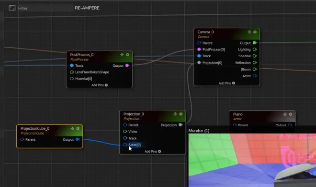The image size is (316, 187).
Task: Click the expand icon beside Filter
Action: click(12, 8)
